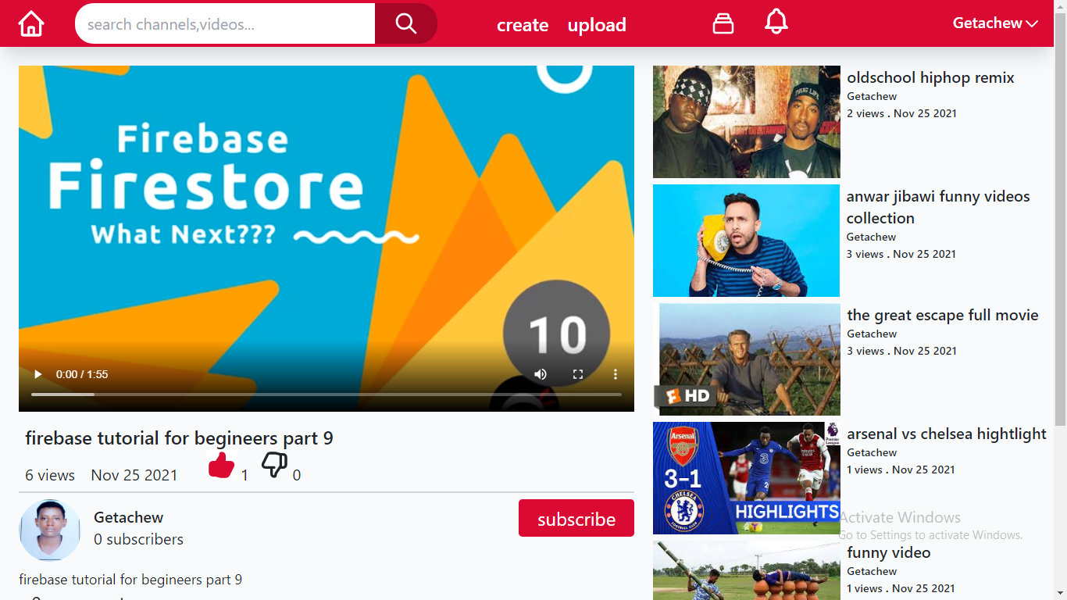Click the description text under the channel

click(x=130, y=580)
